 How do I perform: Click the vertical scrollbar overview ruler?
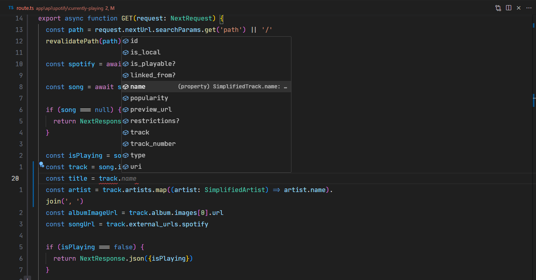pyautogui.click(x=533, y=147)
